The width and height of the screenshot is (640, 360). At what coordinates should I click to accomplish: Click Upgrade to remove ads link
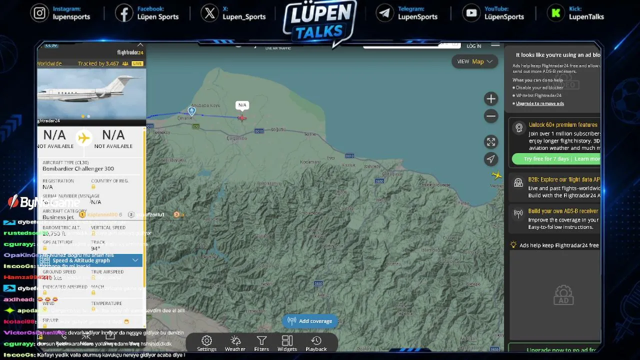pyautogui.click(x=540, y=103)
